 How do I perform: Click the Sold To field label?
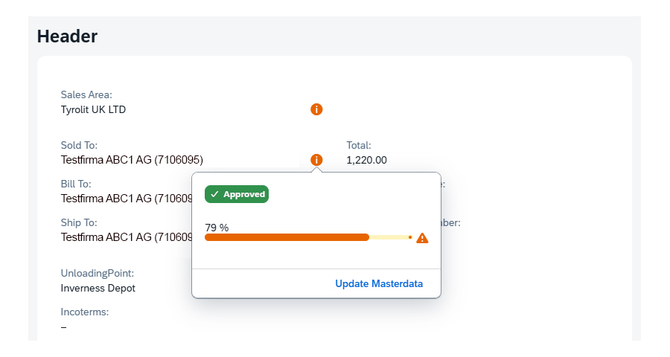(79, 145)
